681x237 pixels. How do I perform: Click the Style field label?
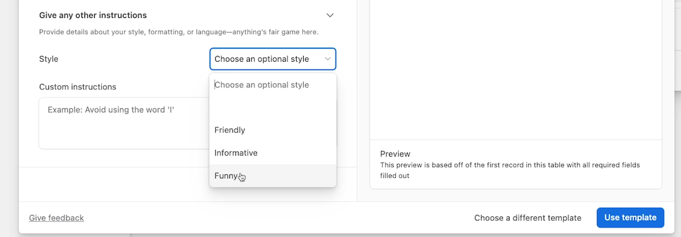click(x=49, y=59)
